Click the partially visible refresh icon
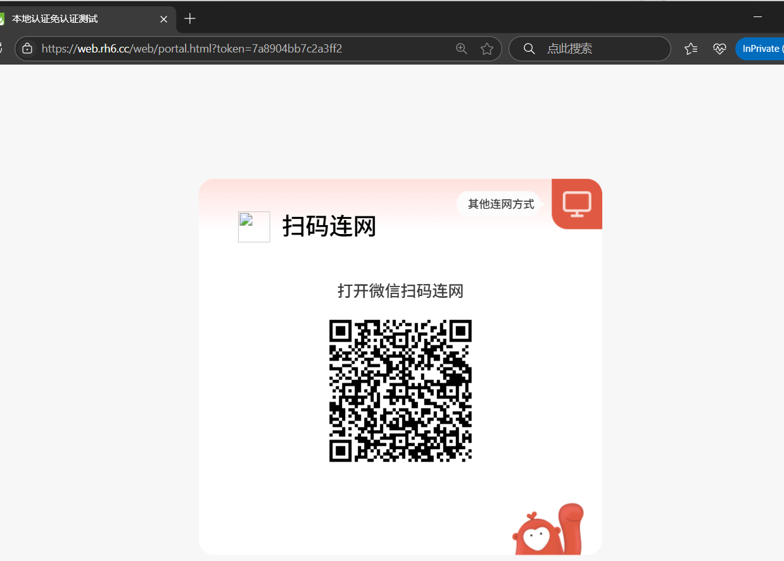This screenshot has height=561, width=784. click(x=1, y=49)
